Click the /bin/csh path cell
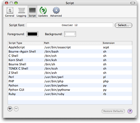 point(50,56)
